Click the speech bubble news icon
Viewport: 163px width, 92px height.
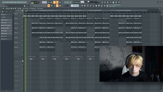(119, 2)
